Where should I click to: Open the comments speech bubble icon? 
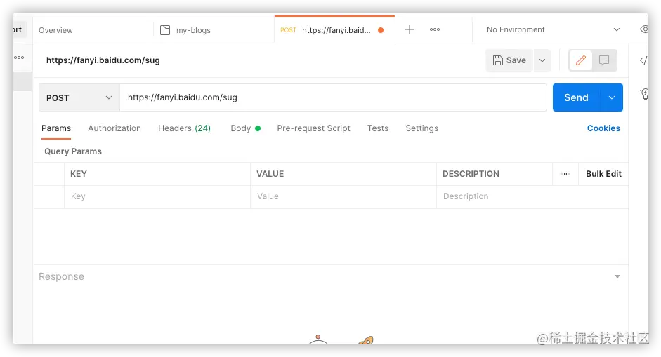point(604,60)
